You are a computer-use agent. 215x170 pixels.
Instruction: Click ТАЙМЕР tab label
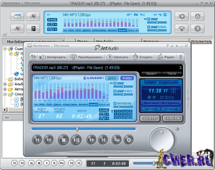point(150,83)
